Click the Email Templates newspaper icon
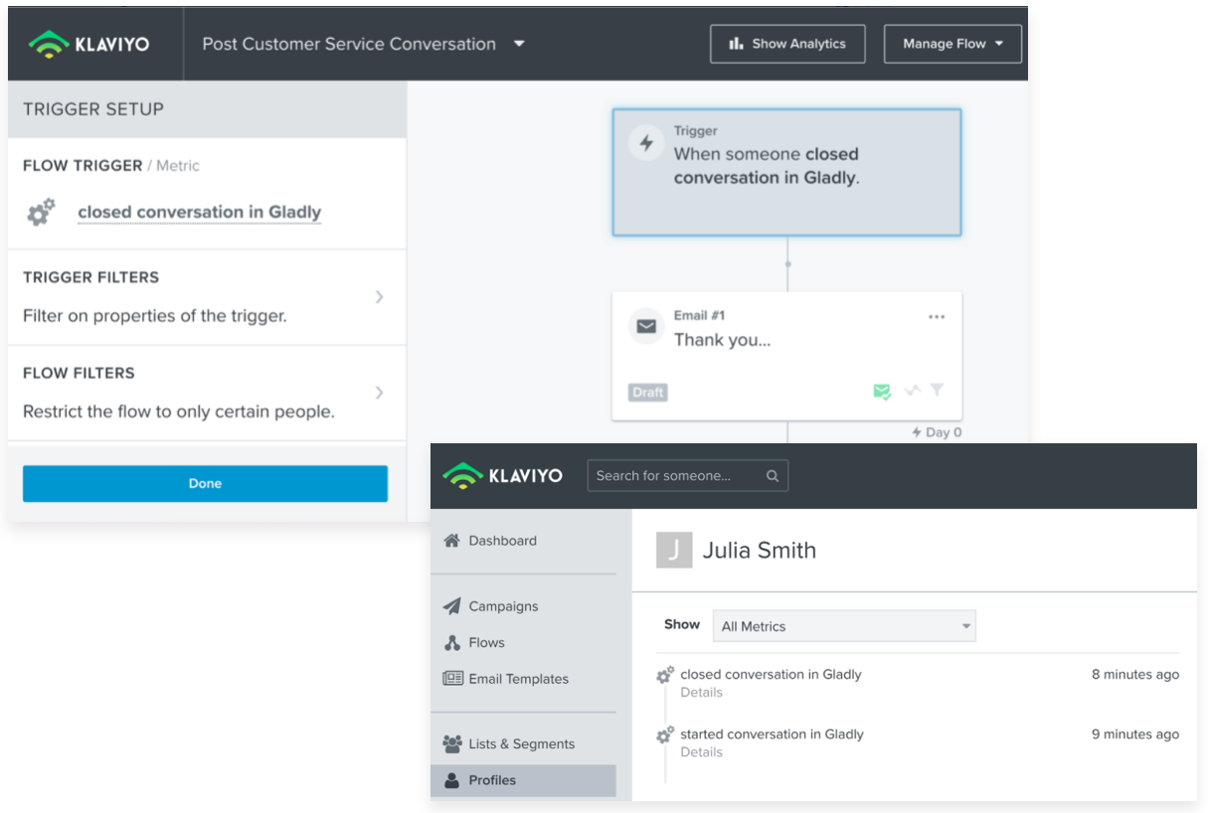Screen dimensions: 1208x813 pyautogui.click(x=452, y=679)
